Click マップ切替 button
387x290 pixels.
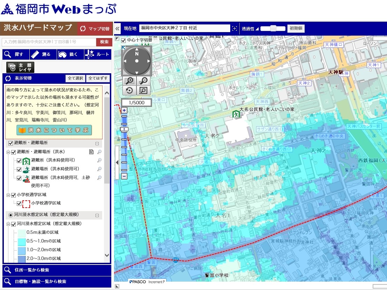[95, 29]
